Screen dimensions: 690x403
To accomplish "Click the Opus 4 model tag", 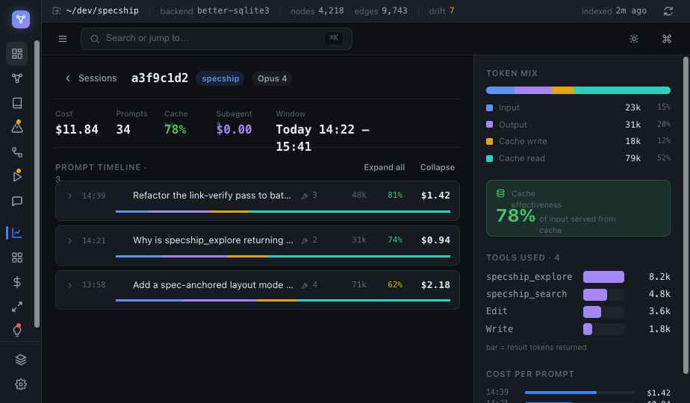I will coord(272,78).
